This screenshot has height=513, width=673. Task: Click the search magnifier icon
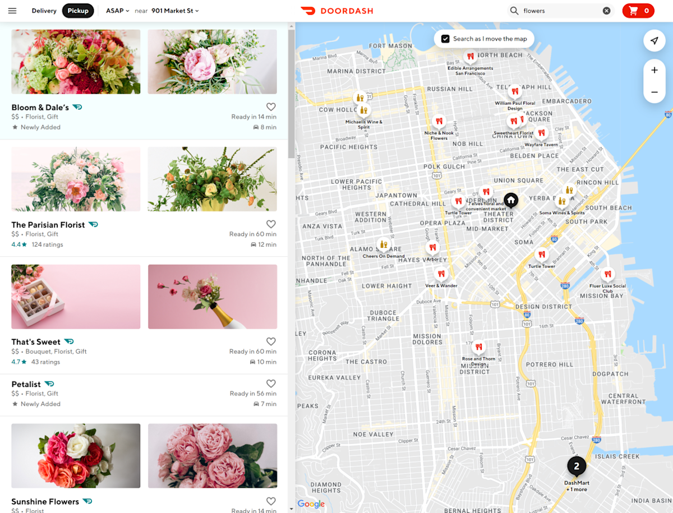(x=514, y=11)
